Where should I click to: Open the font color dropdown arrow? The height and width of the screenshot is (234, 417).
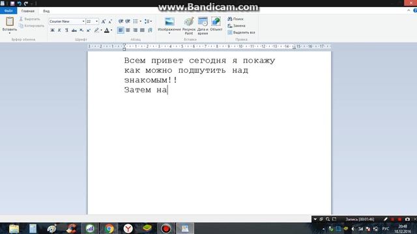coord(111,31)
